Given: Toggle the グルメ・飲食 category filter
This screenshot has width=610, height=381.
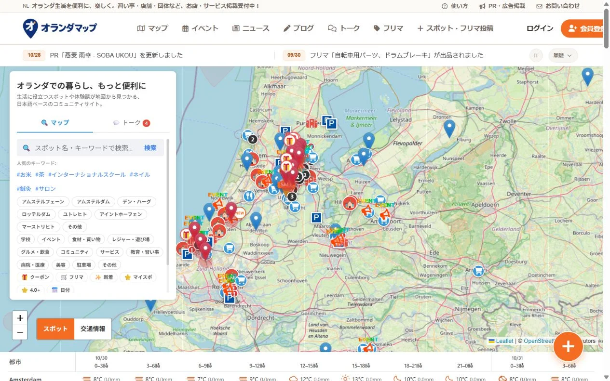Looking at the screenshot, I should click(x=36, y=252).
